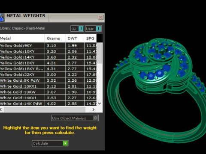206x154 pixels.
Task: Click the Calculate button
Action: click(x=50, y=143)
